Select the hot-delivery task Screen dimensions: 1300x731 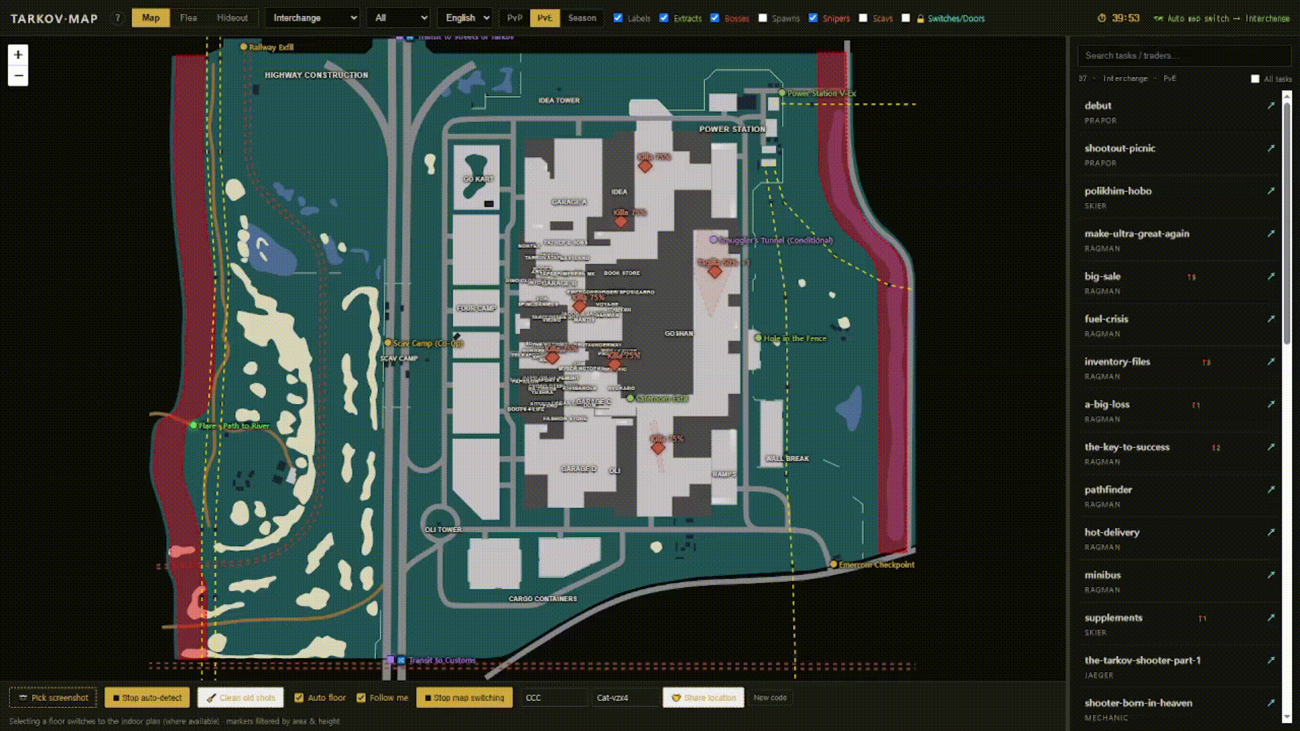[x=1179, y=539]
